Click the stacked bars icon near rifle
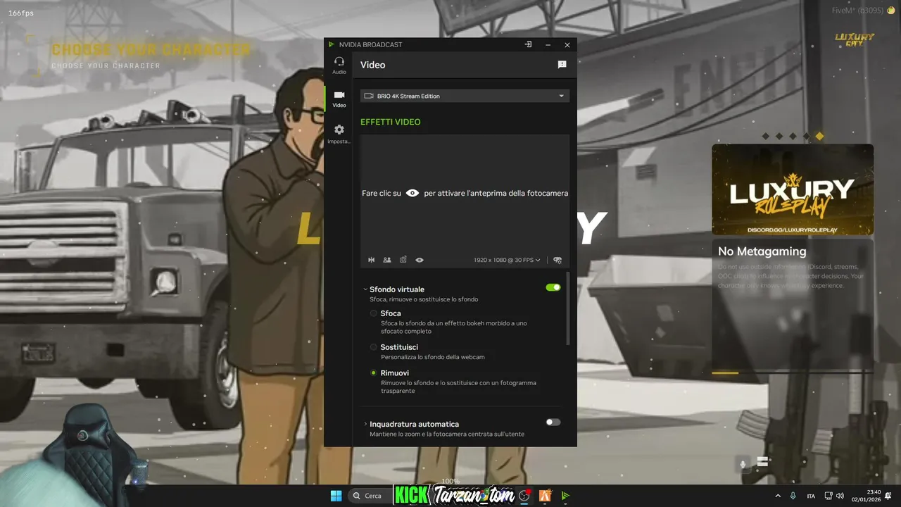This screenshot has width=901, height=507. tap(762, 463)
